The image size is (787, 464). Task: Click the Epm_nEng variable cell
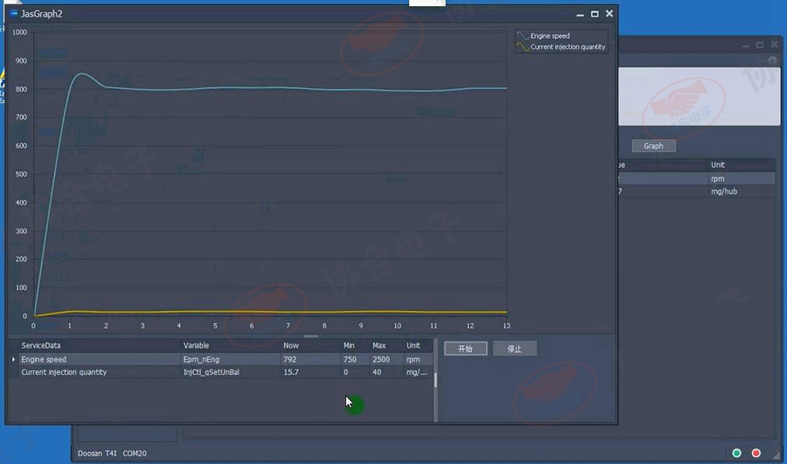[x=231, y=360]
